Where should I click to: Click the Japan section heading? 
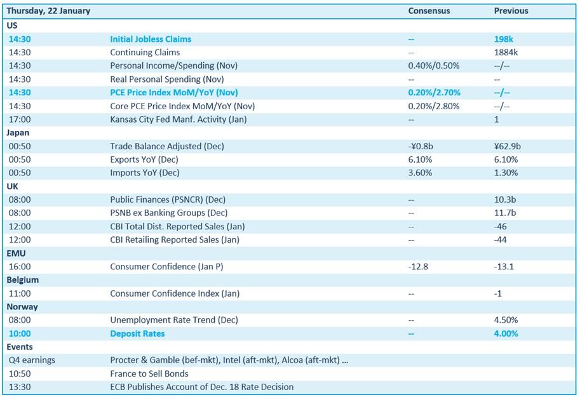(x=18, y=133)
